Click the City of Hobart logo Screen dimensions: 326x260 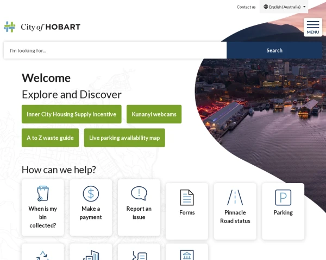coord(42,27)
